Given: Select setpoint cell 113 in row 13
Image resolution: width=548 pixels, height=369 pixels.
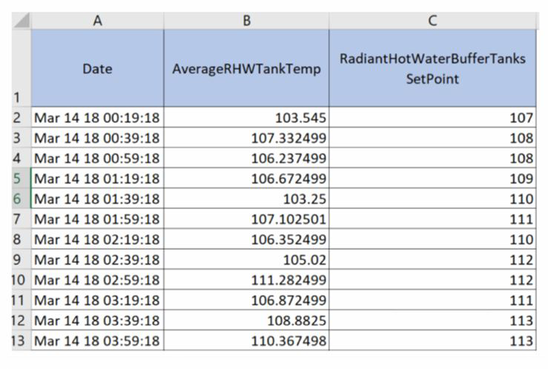Looking at the screenshot, I should tap(432, 340).
